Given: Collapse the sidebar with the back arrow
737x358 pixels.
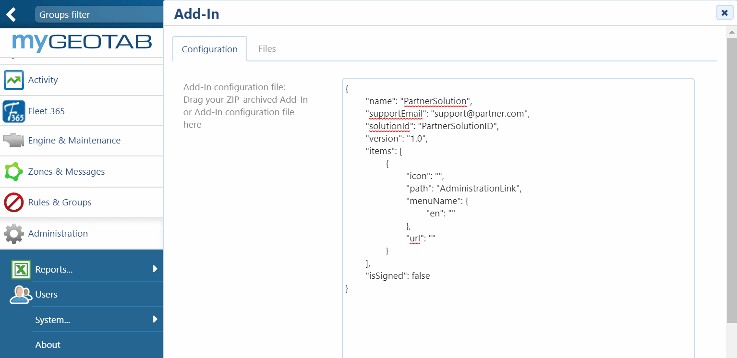Looking at the screenshot, I should 11,14.
